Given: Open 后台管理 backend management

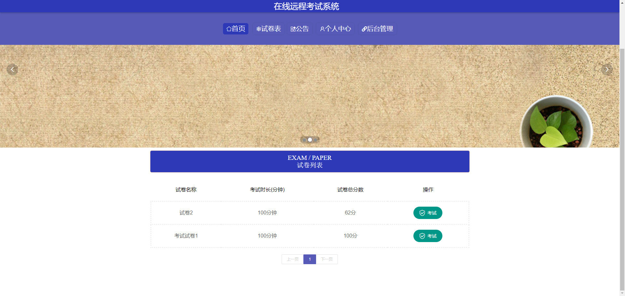Looking at the screenshot, I should pos(378,29).
